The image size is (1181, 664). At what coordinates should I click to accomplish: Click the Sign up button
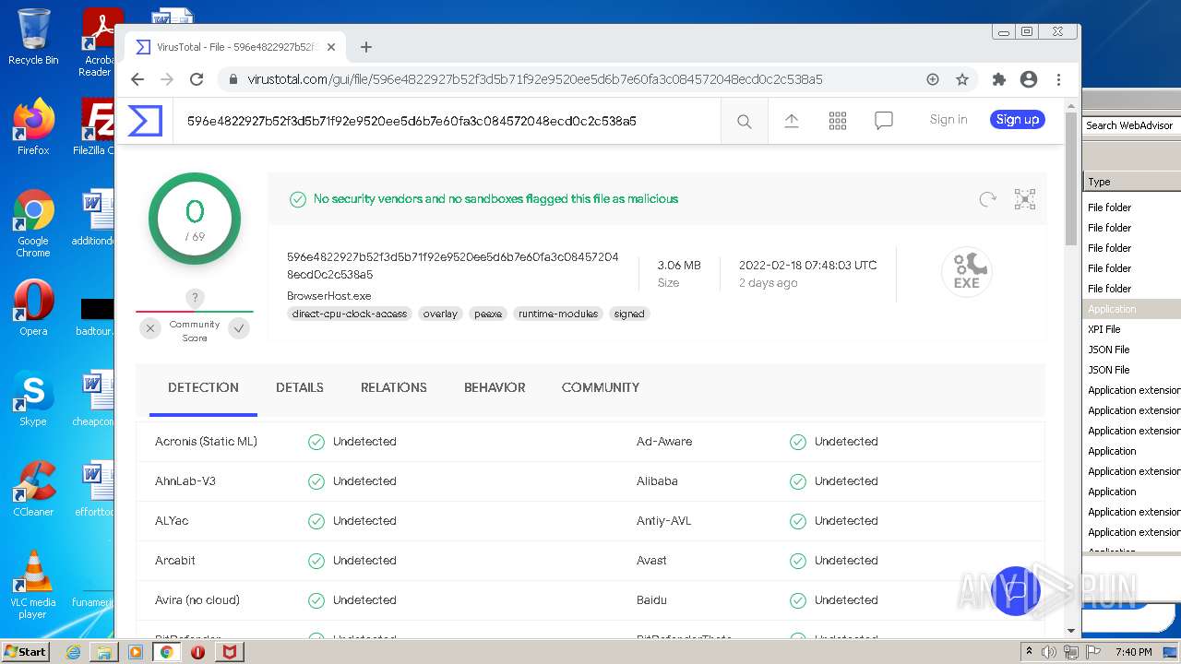point(1018,119)
